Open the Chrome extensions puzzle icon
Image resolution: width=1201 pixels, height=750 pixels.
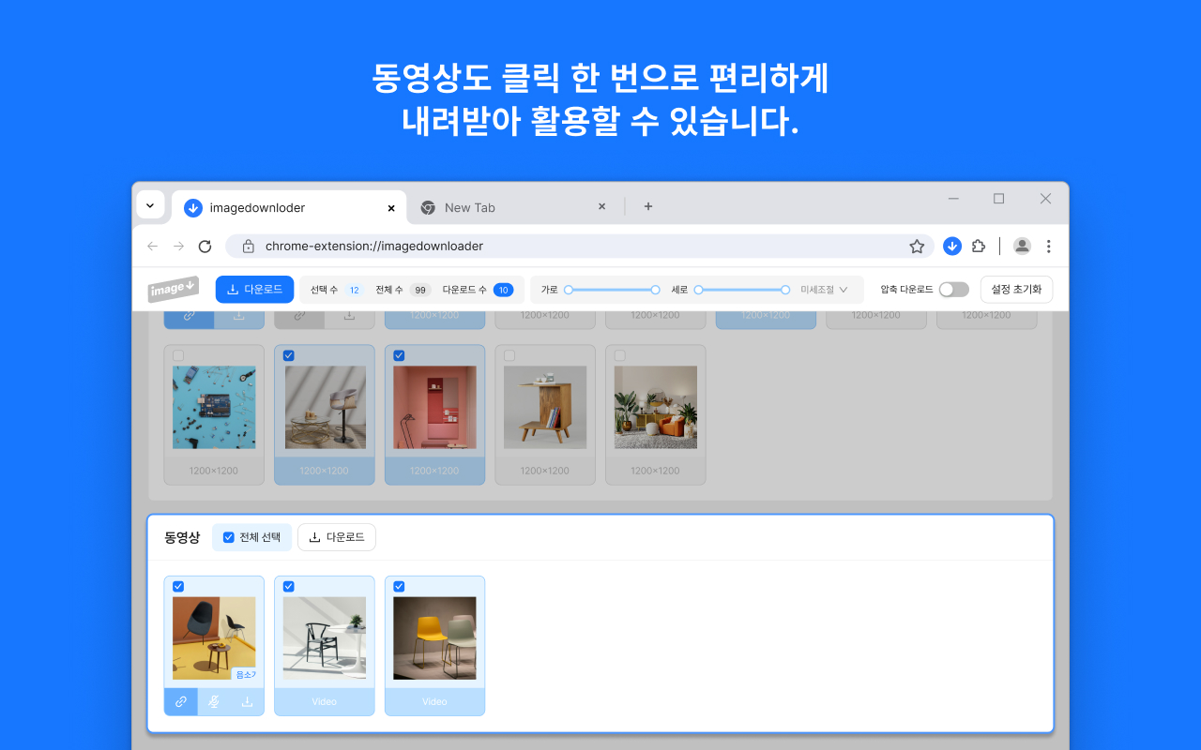[979, 246]
